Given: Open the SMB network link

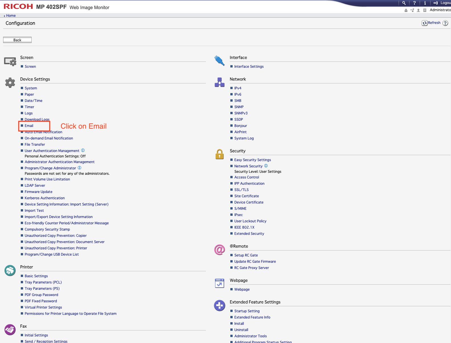Looking at the screenshot, I should click(x=238, y=101).
